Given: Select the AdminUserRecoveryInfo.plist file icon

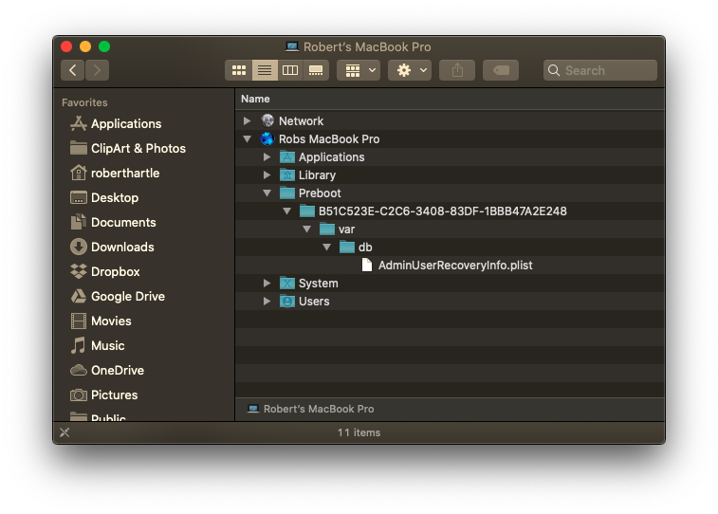Looking at the screenshot, I should [367, 265].
